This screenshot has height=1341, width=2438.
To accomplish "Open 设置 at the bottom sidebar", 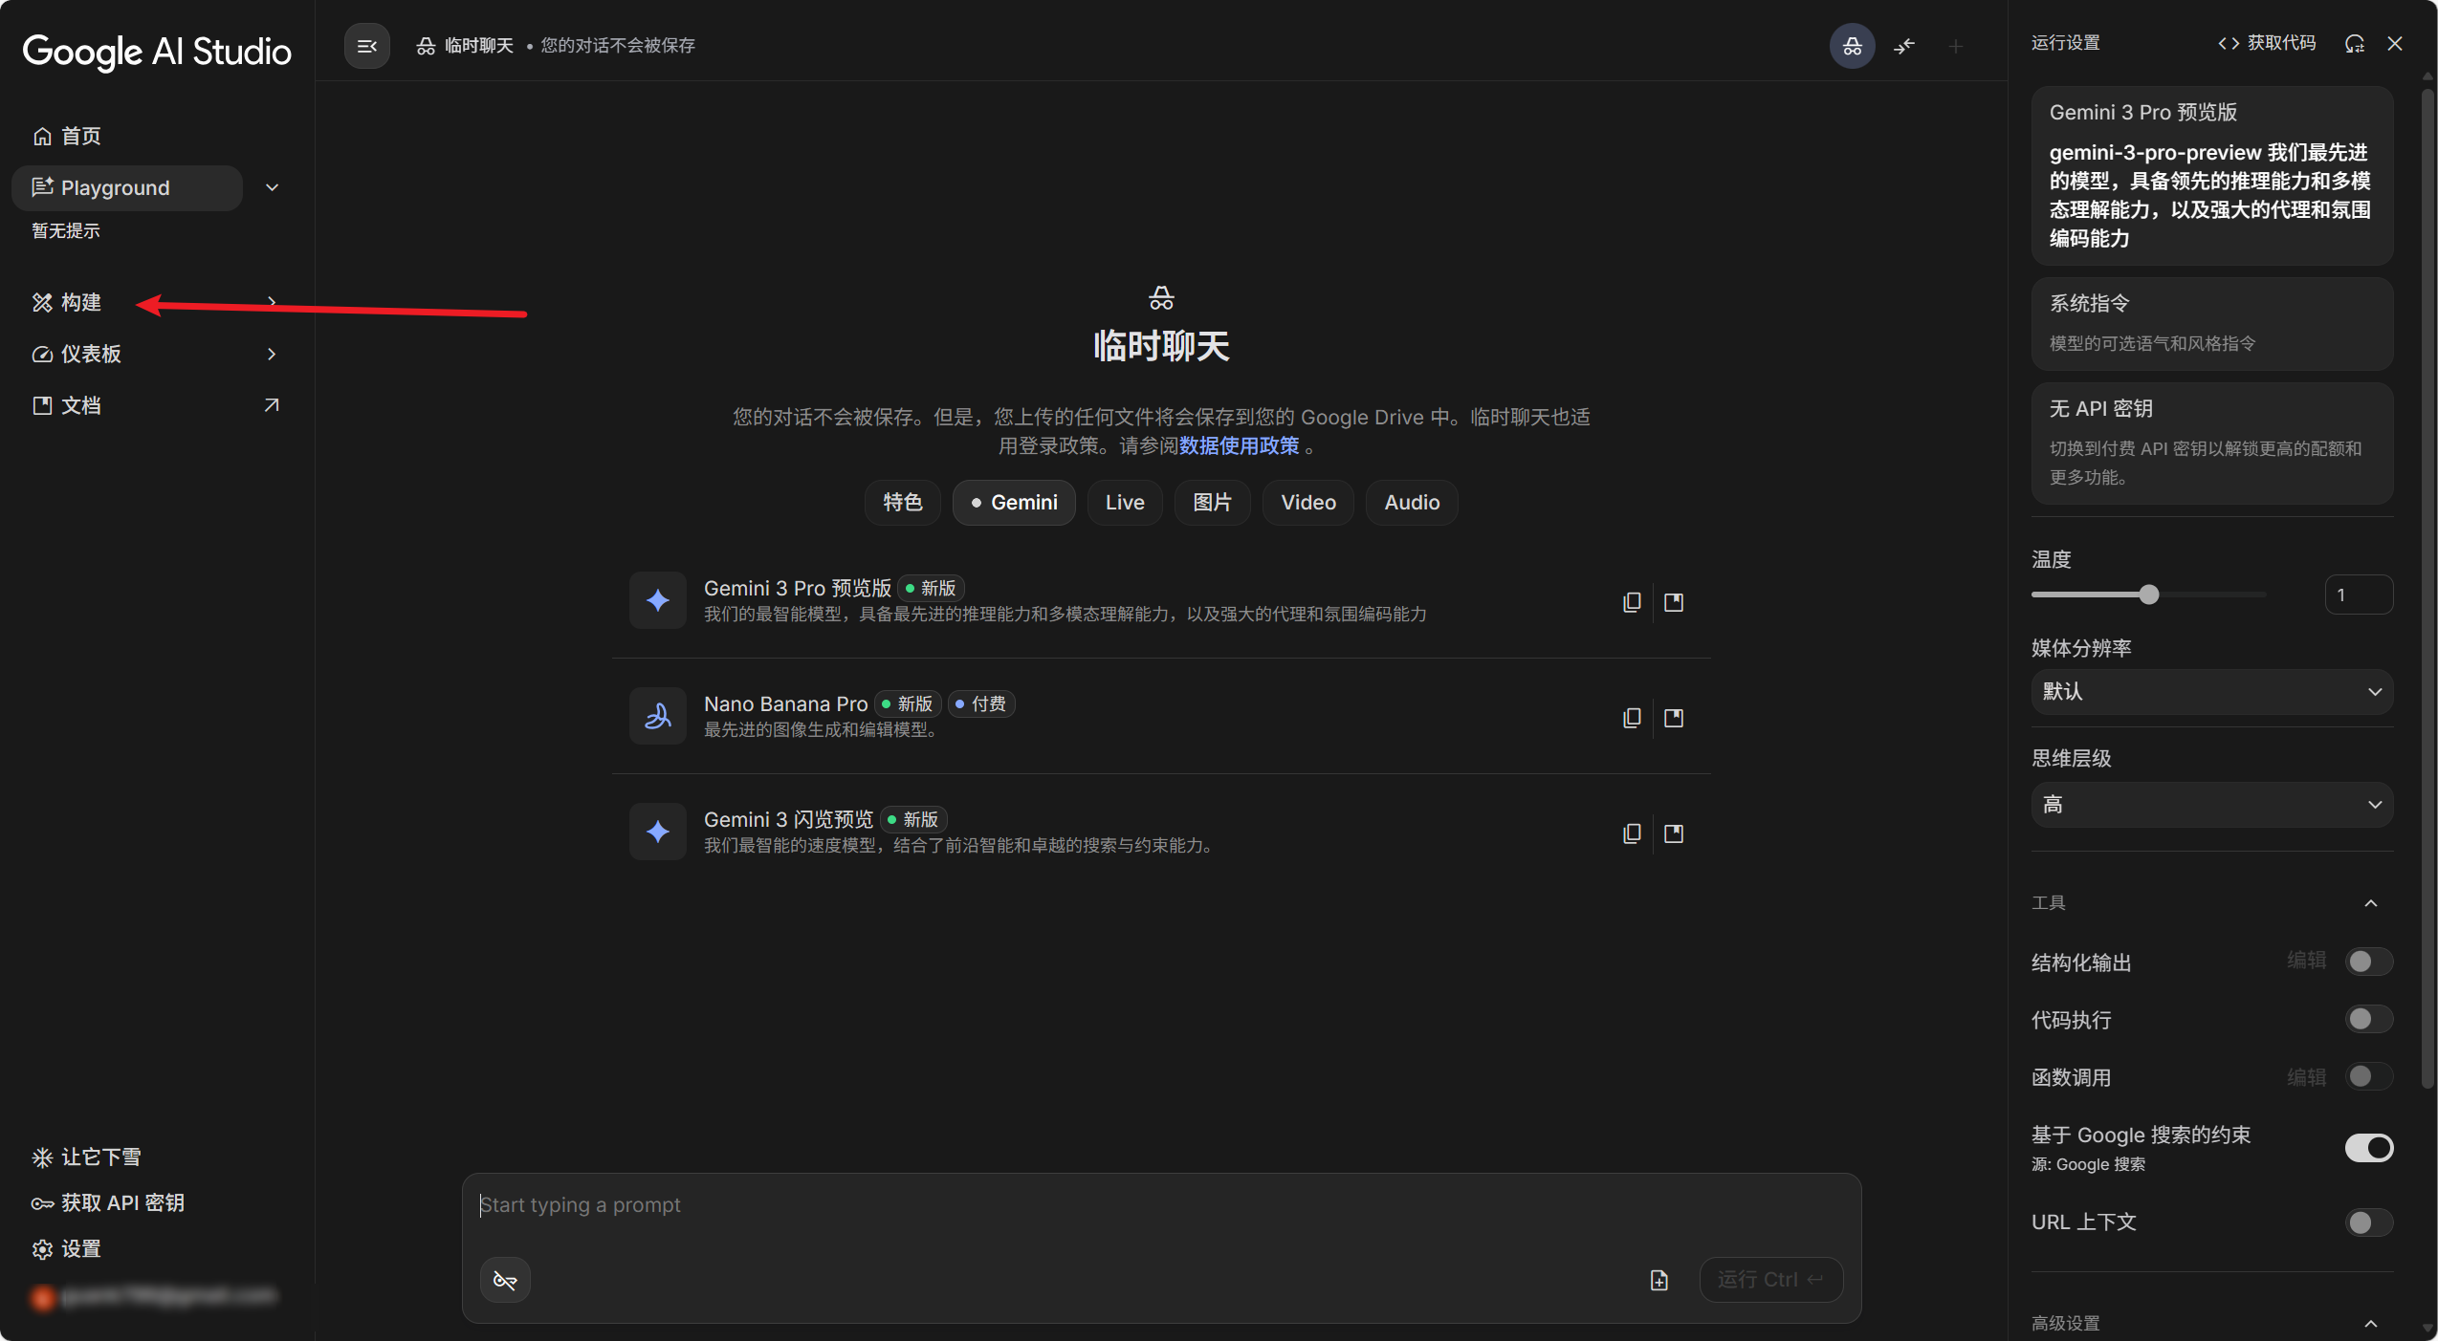I will [78, 1249].
